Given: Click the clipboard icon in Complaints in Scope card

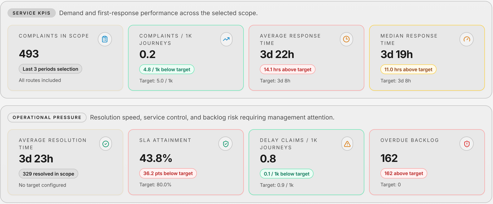Looking at the screenshot, I should 105,39.
